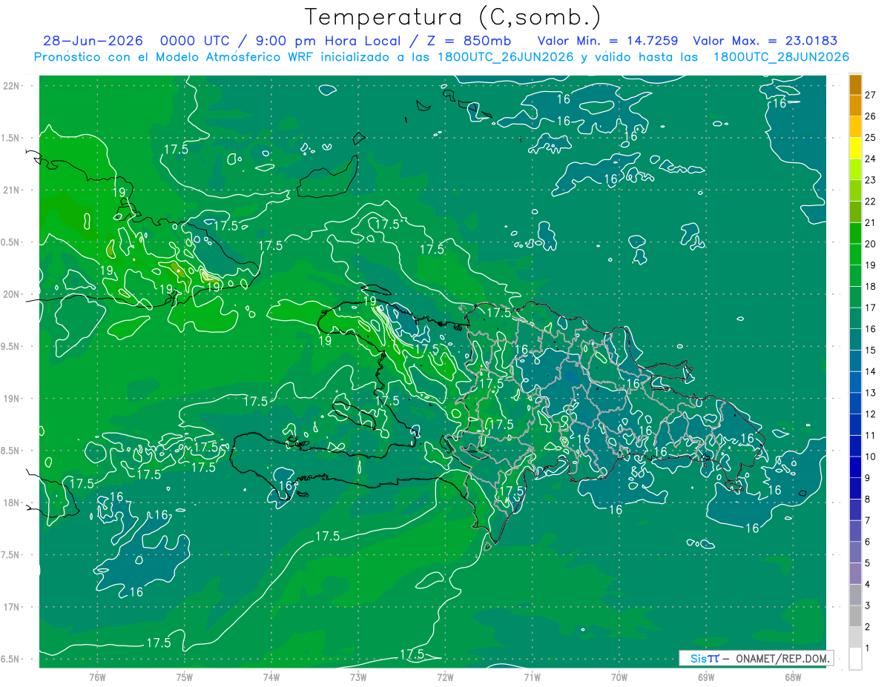
Task: Click the '18N' latitude axis label
Action: 11,503
